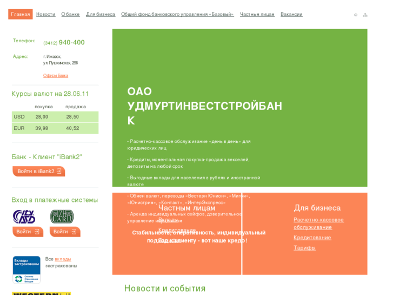Open the Частным лицам menu item
This screenshot has height=295, width=393.
[257, 14]
